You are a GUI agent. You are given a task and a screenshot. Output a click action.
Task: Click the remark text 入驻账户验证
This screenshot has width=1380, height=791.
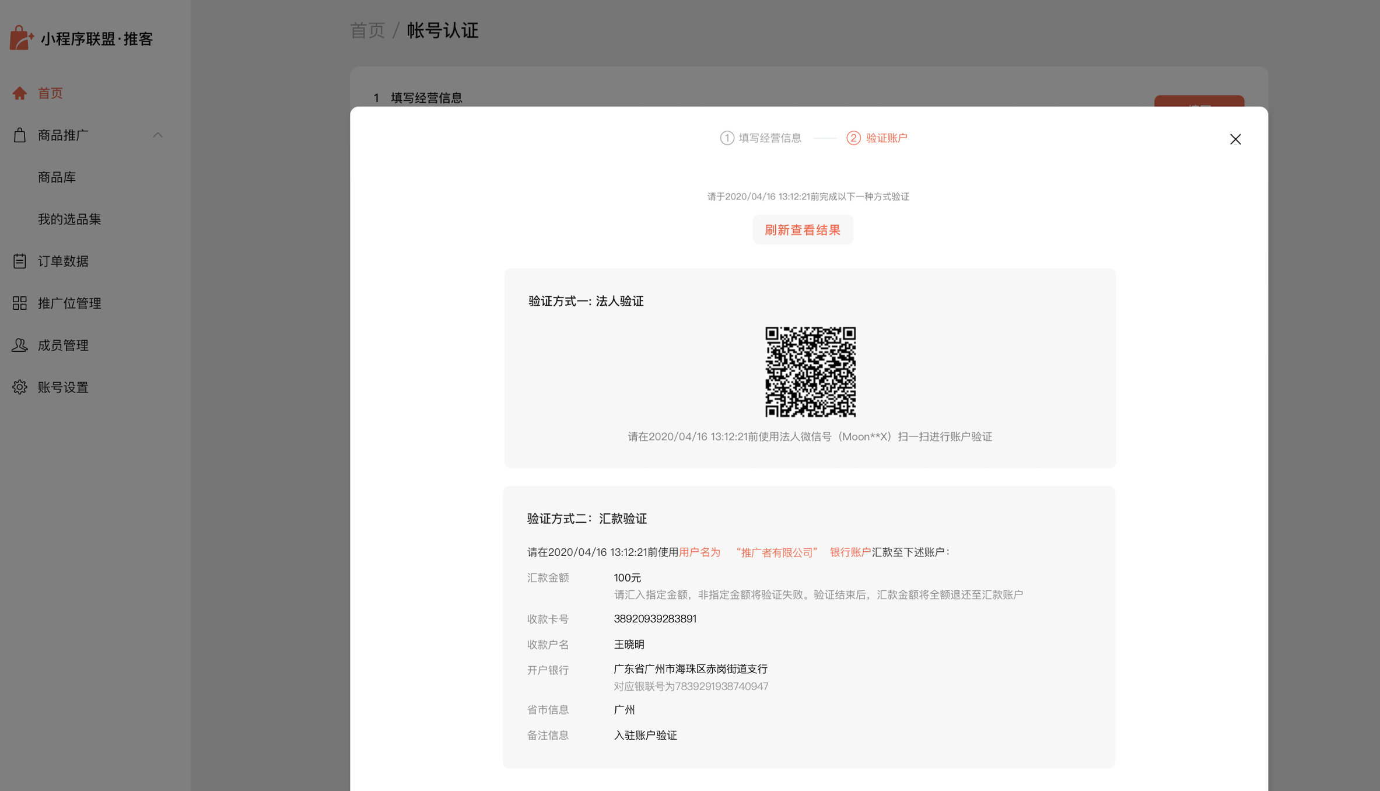(645, 736)
